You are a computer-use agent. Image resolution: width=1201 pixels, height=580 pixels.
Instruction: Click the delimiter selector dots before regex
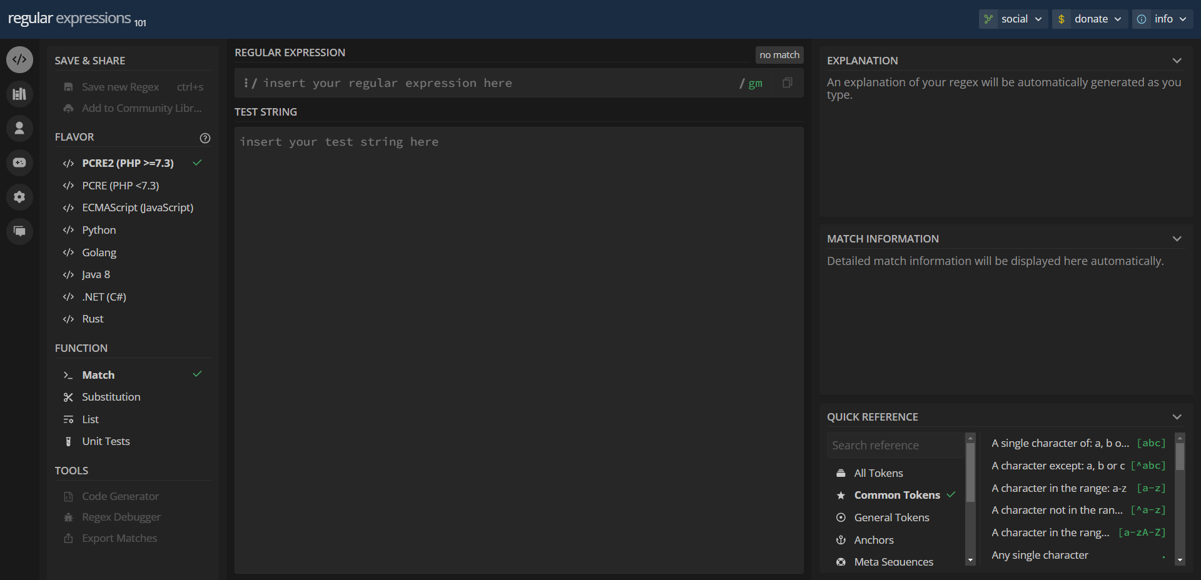246,82
